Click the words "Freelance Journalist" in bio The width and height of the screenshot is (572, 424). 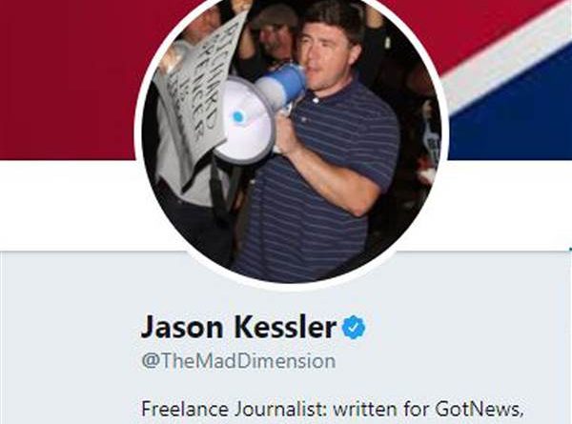233,409
